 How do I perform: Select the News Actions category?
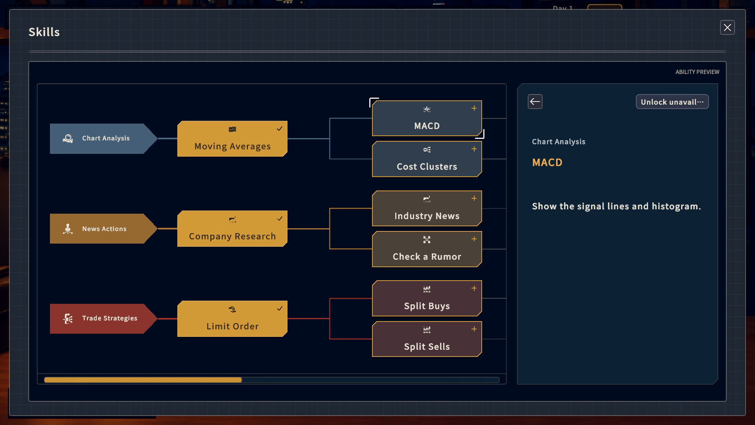click(103, 229)
